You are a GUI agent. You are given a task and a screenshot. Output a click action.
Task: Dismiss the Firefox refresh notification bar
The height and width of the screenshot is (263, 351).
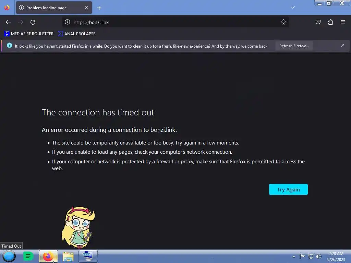tap(343, 46)
